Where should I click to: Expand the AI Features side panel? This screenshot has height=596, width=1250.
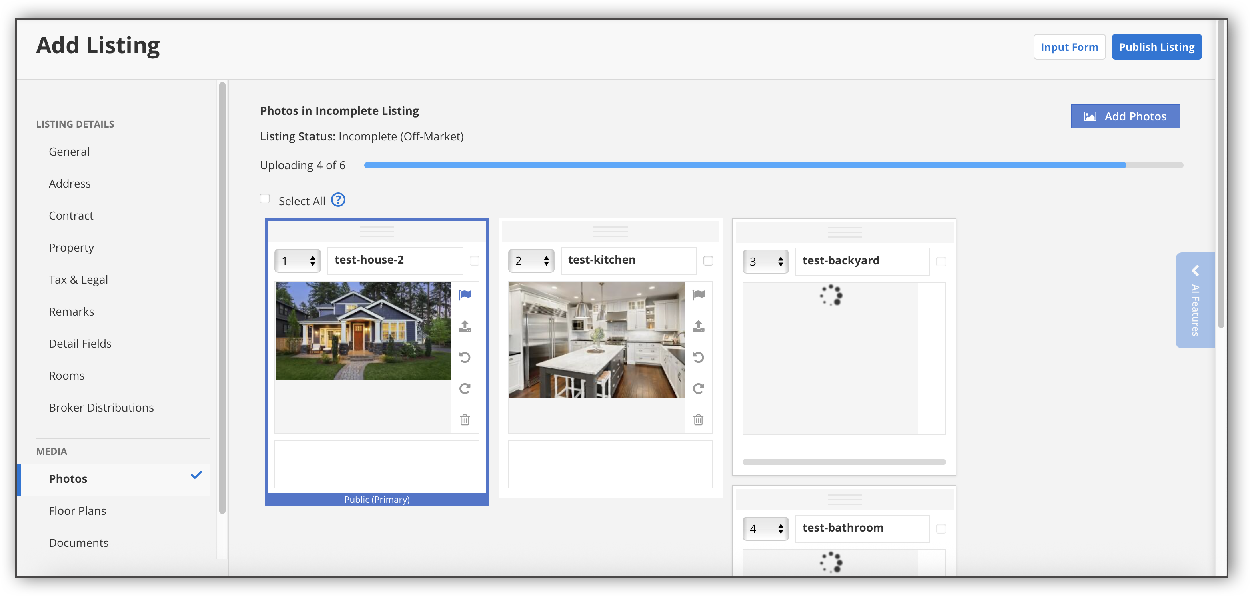[x=1195, y=300]
